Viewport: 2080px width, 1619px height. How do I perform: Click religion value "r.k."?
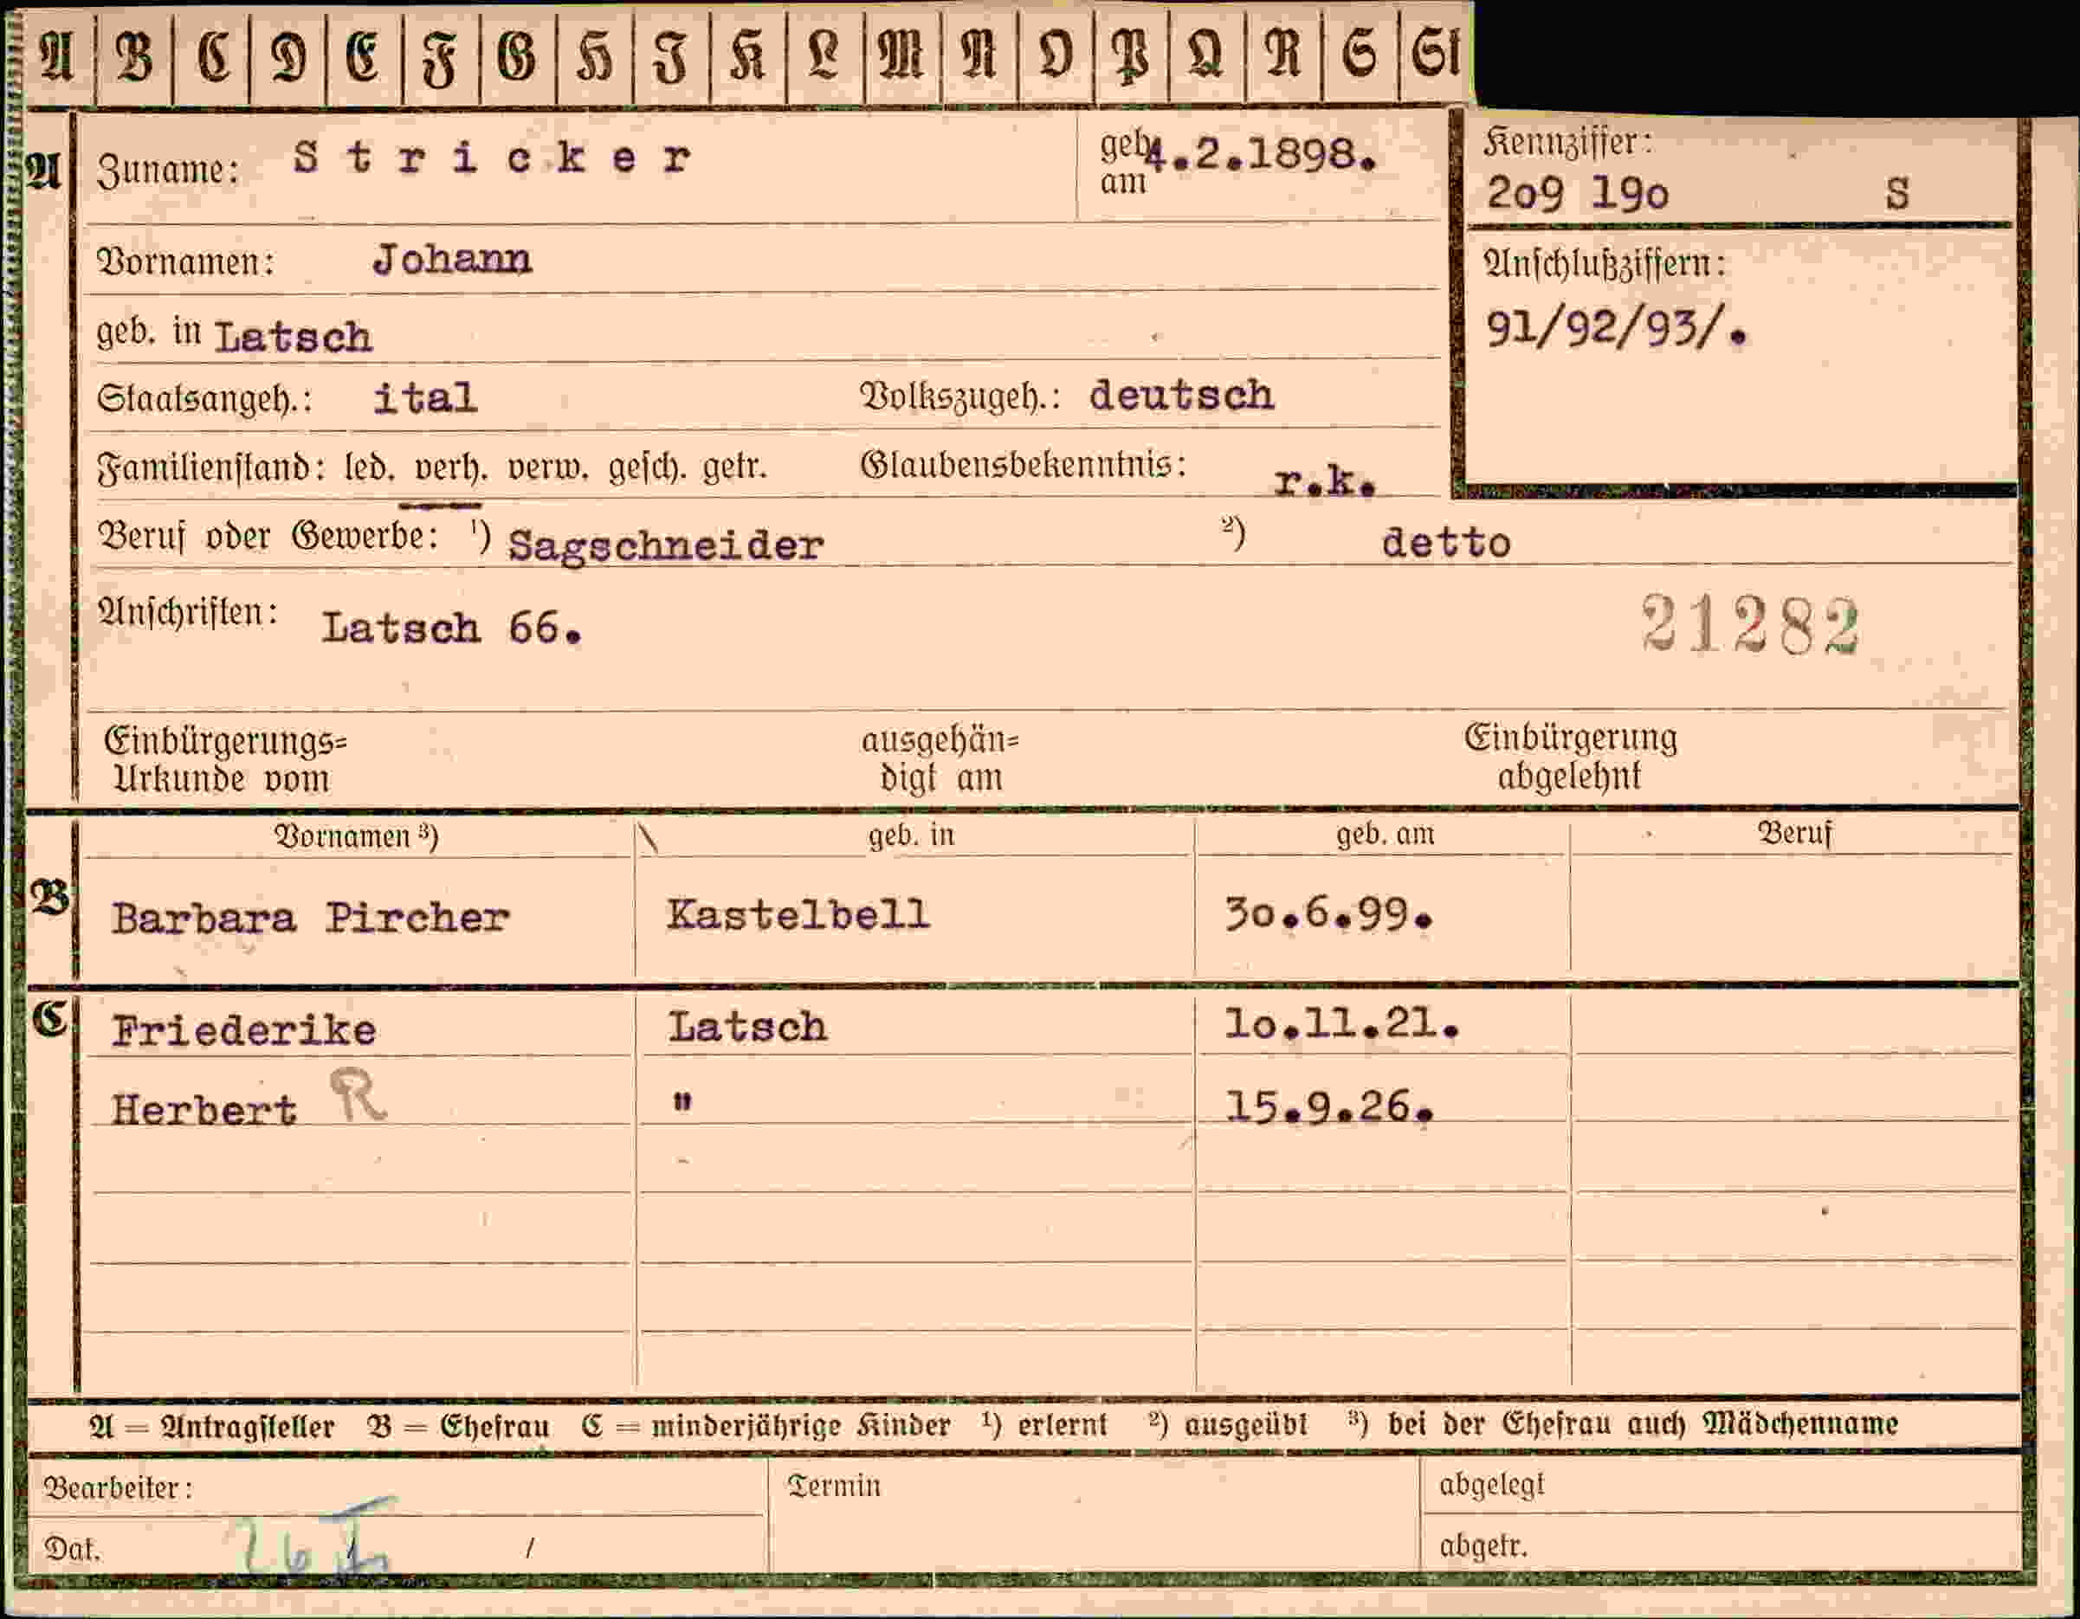click(x=1326, y=482)
